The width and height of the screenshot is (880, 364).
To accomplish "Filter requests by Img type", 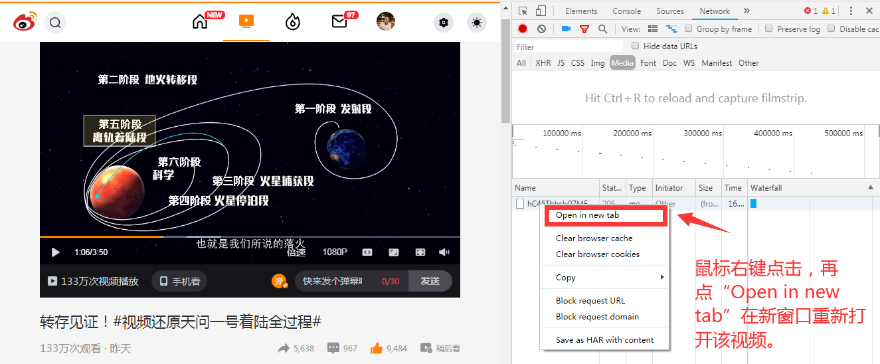I will (598, 63).
